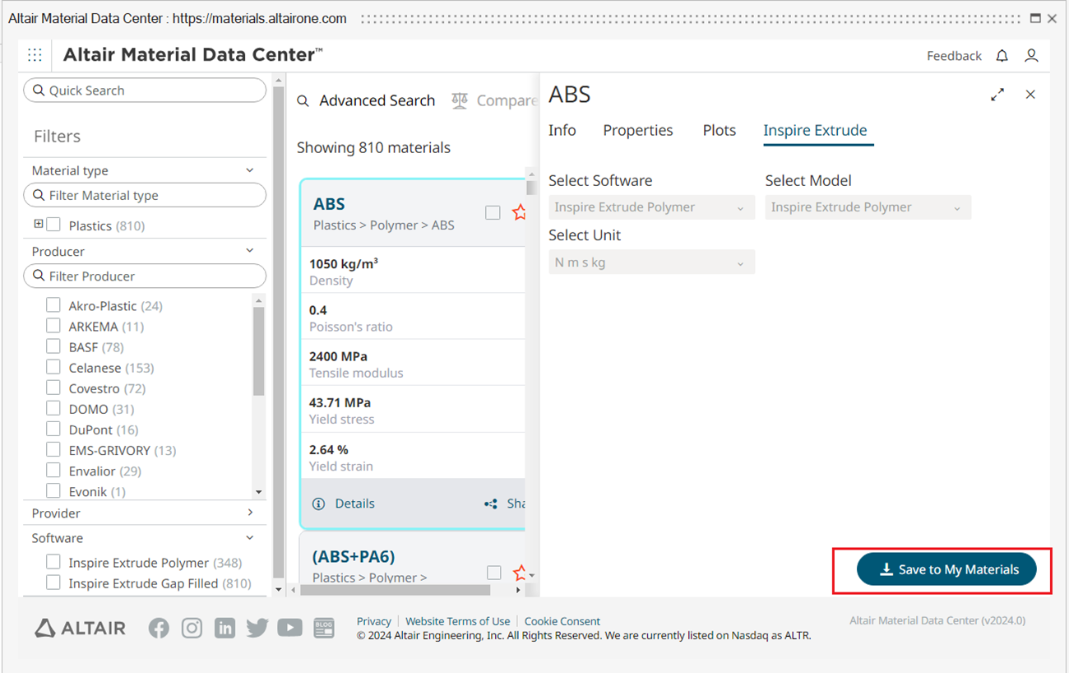Viewport: 1069px width, 673px height.
Task: Check Inspire Extrude Gap Filled software filter
Action: [53, 582]
